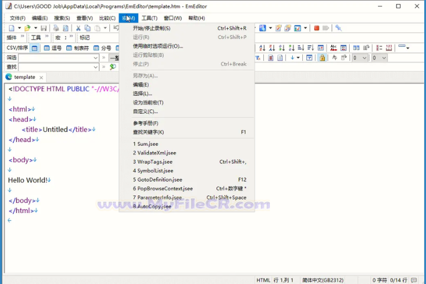Open the 窗口(W) menu
This screenshot has width=426, height=284.
click(x=173, y=18)
